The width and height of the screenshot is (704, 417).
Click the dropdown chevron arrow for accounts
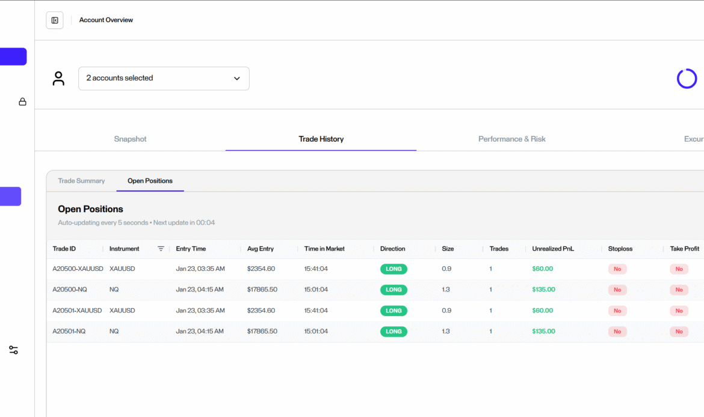pyautogui.click(x=237, y=79)
